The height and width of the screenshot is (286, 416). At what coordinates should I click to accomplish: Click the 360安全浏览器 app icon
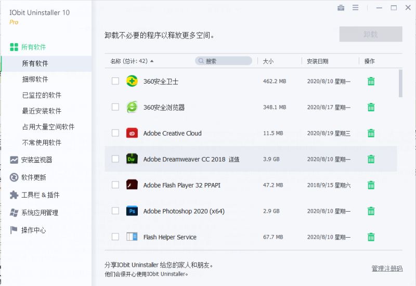point(132,107)
